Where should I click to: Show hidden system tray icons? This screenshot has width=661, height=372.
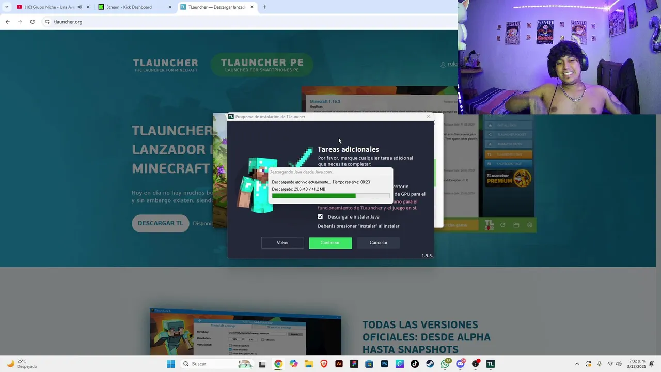coord(577,364)
